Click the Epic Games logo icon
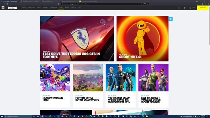 (3, 8)
